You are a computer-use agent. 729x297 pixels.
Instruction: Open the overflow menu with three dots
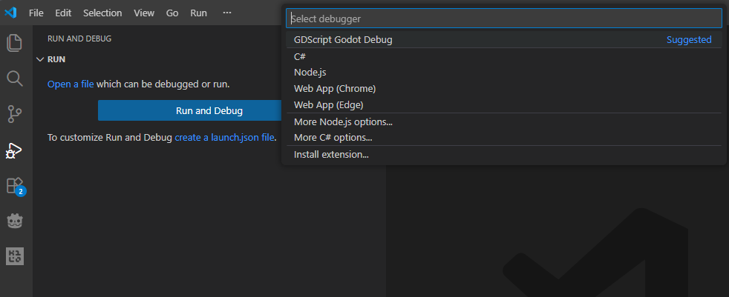(x=227, y=13)
